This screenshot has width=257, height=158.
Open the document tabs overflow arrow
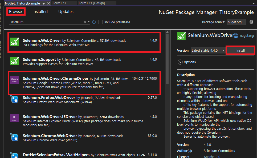tap(254, 3)
